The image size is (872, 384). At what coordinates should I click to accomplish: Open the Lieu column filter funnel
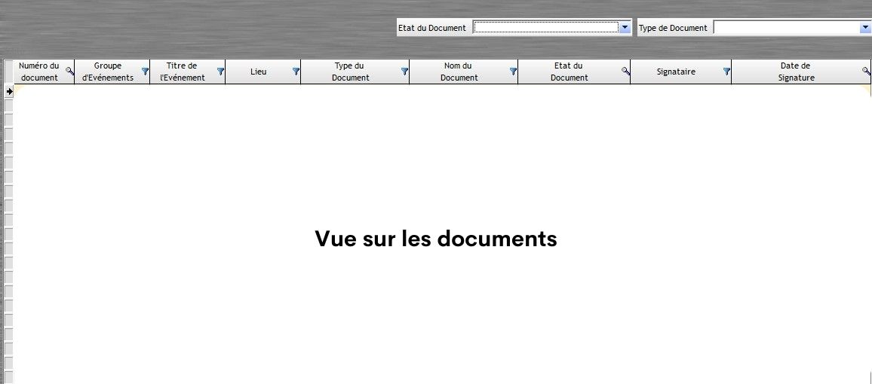(296, 72)
